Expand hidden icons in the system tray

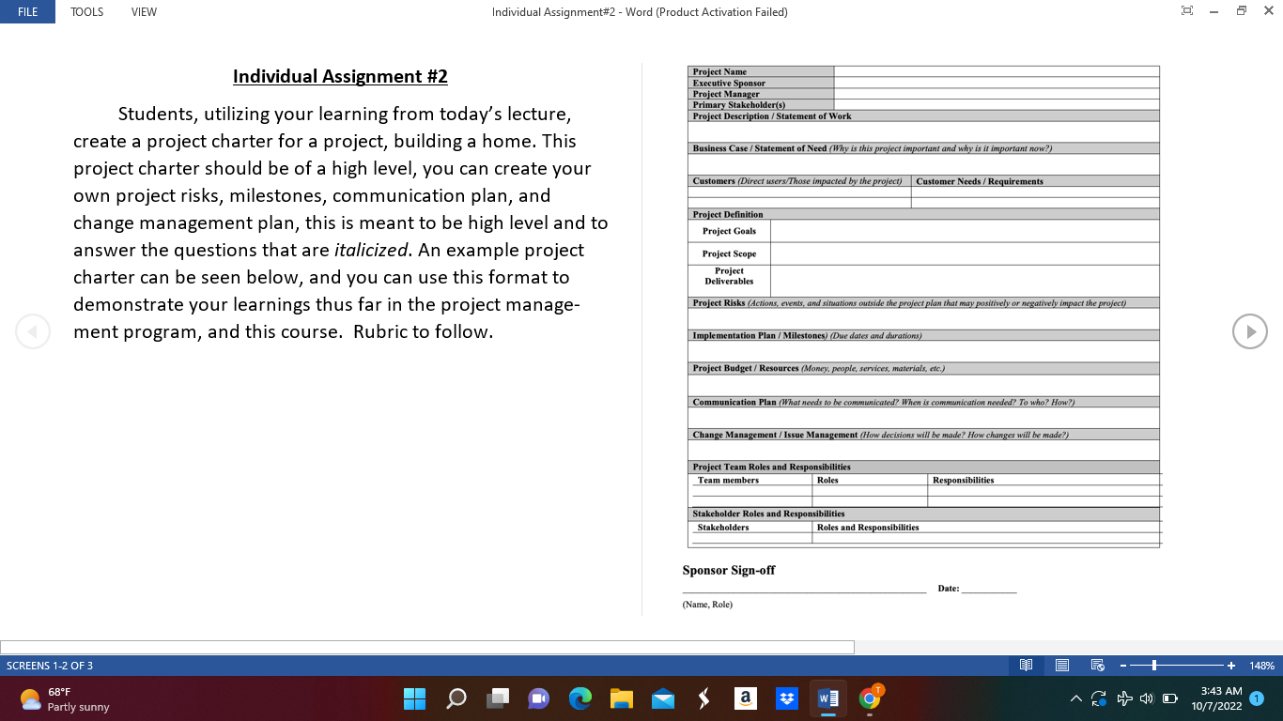1076,698
